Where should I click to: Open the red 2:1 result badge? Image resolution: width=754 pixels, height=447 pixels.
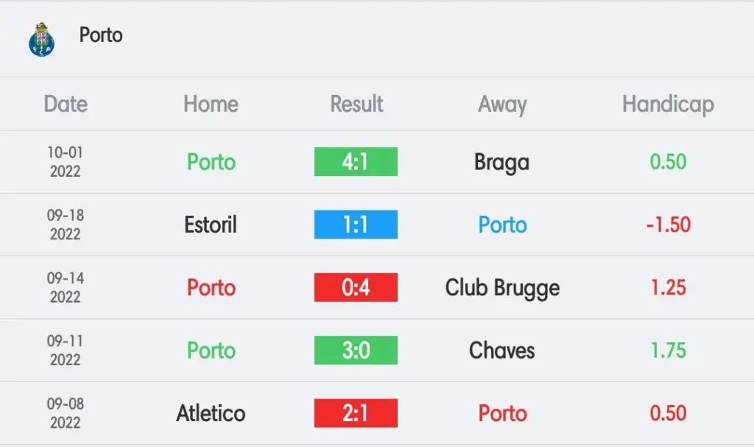(x=356, y=413)
